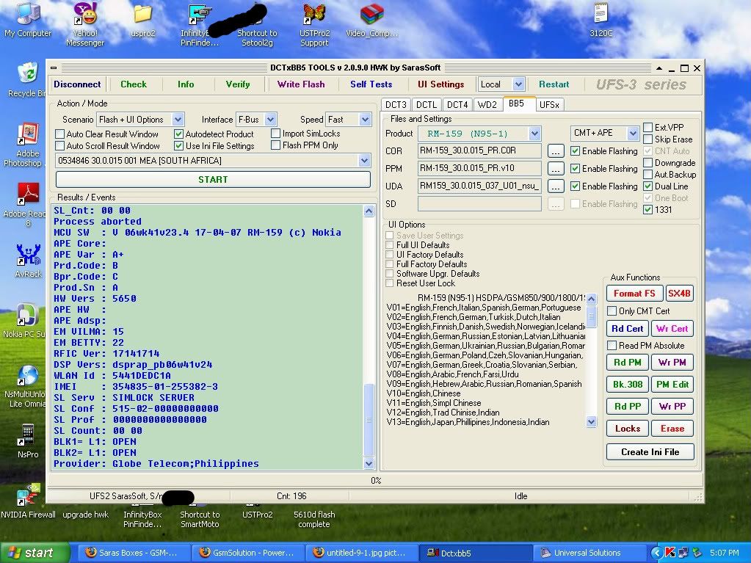751x563 pixels.
Task: Open NVIDIA Firewall desktop icon
Action: pos(28,501)
